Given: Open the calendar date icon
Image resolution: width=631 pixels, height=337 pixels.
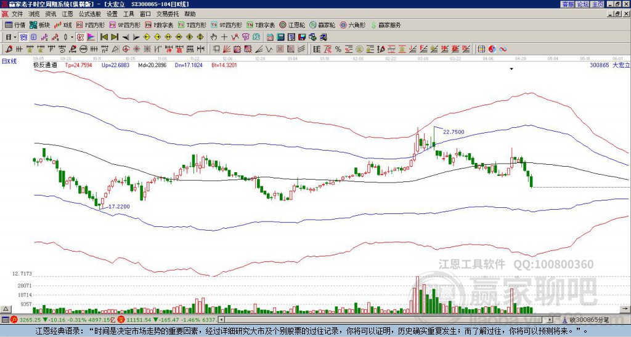Looking at the screenshot, I should [x=270, y=38].
